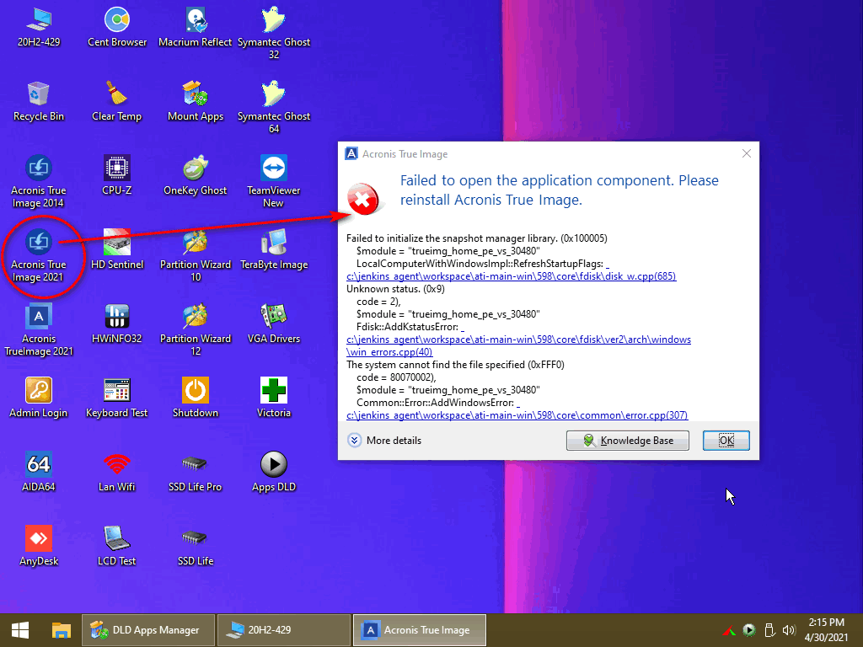The width and height of the screenshot is (863, 647).
Task: Open the Victoria disk tool icon
Action: [274, 398]
